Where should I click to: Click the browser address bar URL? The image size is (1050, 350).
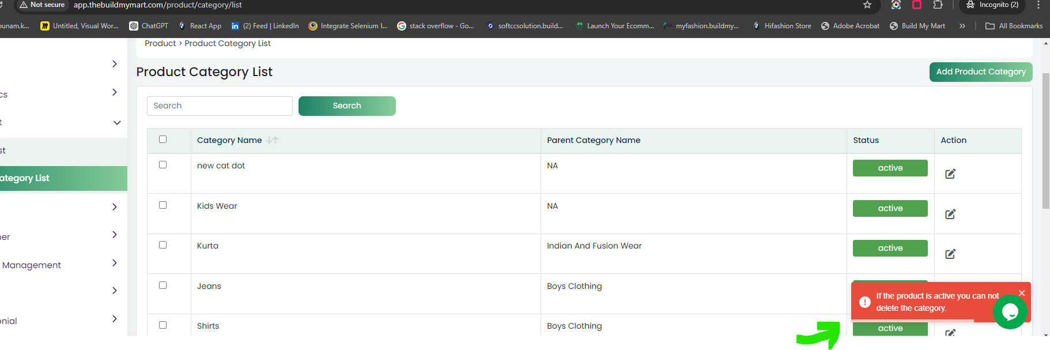tap(158, 5)
